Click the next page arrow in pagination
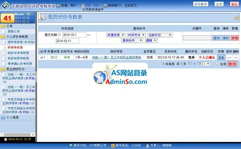This screenshot has height=149, width=241. [x=199, y=63]
